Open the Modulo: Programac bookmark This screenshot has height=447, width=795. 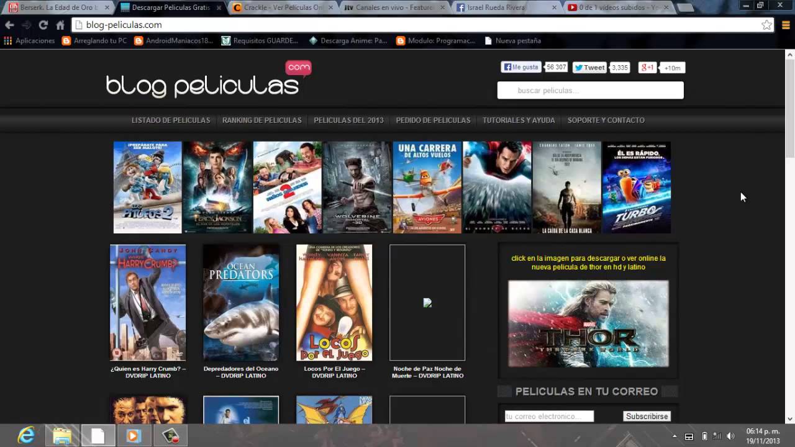point(435,40)
